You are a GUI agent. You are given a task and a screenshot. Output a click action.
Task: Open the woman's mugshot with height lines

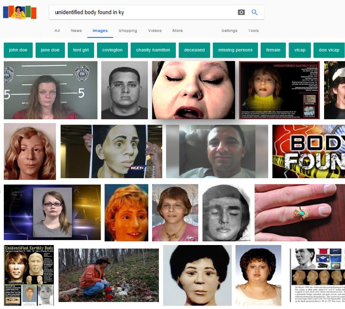coord(51,90)
